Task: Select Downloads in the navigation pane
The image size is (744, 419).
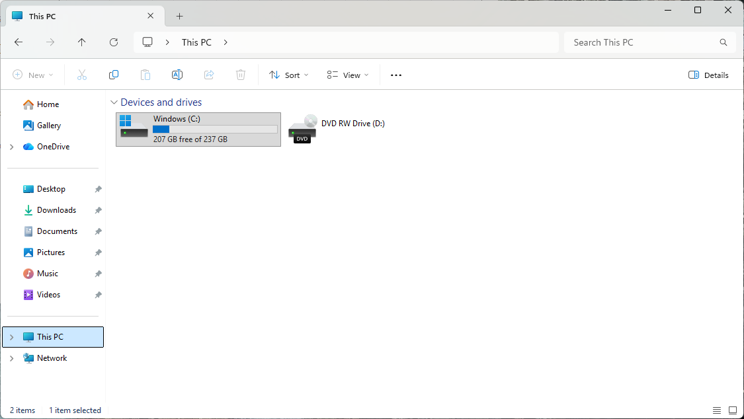Action: [56, 210]
